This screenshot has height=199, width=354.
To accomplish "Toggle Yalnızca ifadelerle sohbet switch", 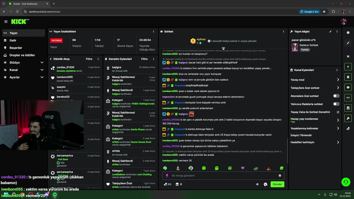I will pyautogui.click(x=336, y=104).
